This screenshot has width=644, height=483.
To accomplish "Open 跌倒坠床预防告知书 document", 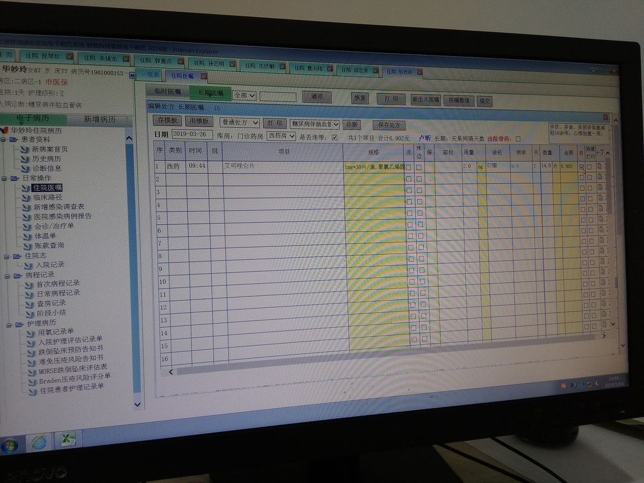I will (x=71, y=350).
